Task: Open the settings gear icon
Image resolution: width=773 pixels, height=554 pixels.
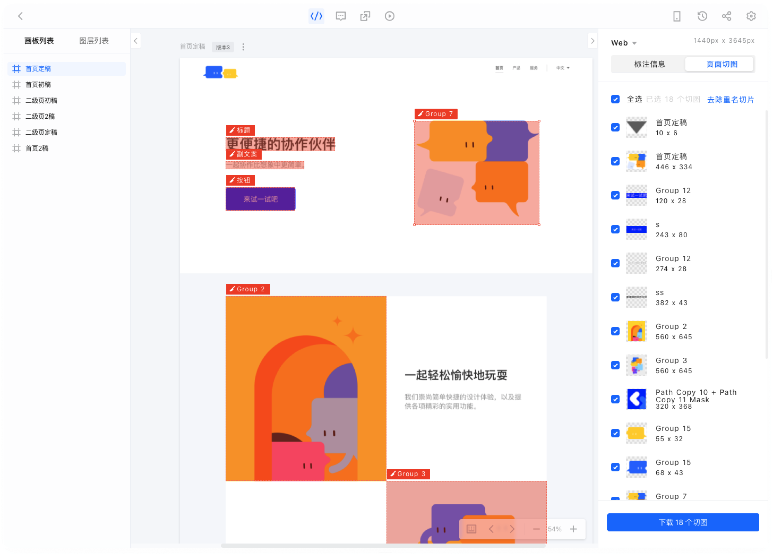Action: coord(751,16)
